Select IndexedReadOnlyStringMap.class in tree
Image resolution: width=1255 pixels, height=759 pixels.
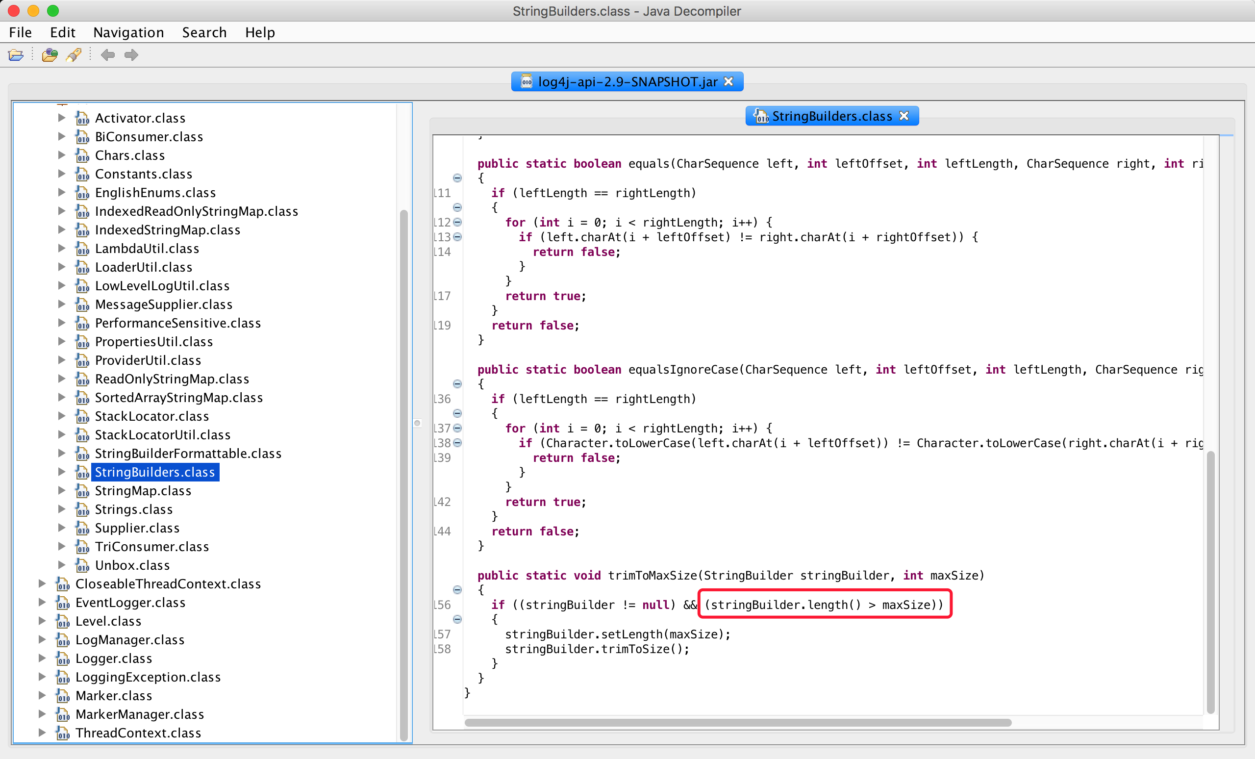196,211
